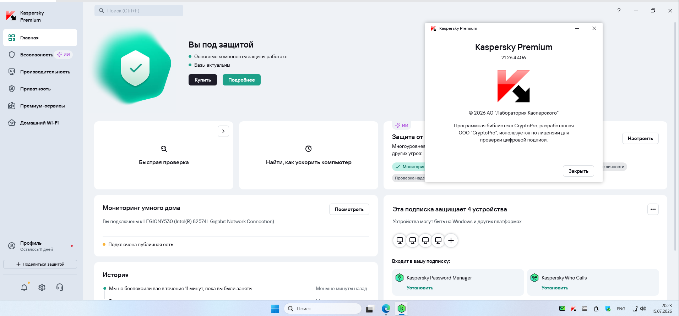Click the help question mark icon
Image resolution: width=679 pixels, height=316 pixels.
coord(619,11)
